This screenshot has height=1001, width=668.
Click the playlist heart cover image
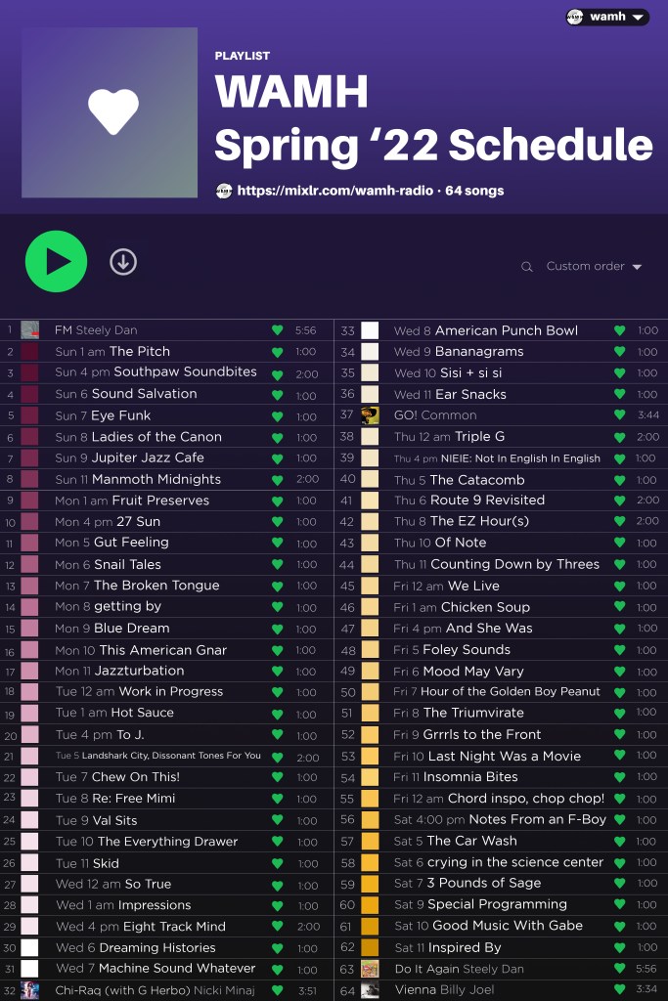point(110,112)
